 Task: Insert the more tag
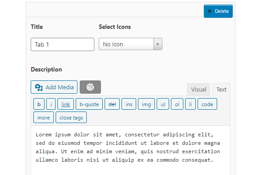point(44,117)
